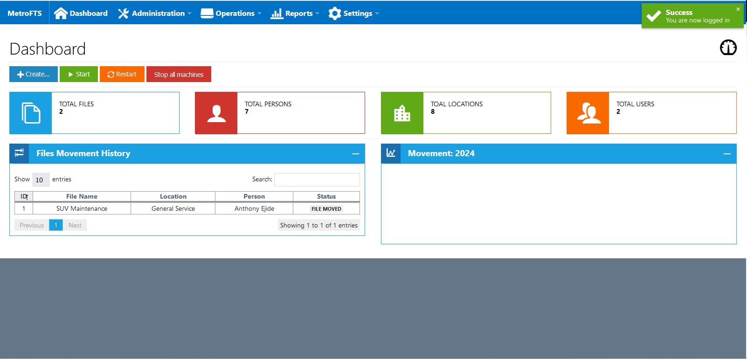
Task: Select Showing 1 to 1 of 1 entries text
Action: (319, 225)
